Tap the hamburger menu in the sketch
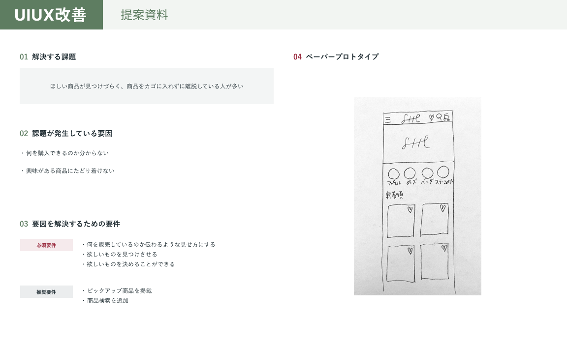Viewport: 567px width, 344px height. (x=388, y=119)
